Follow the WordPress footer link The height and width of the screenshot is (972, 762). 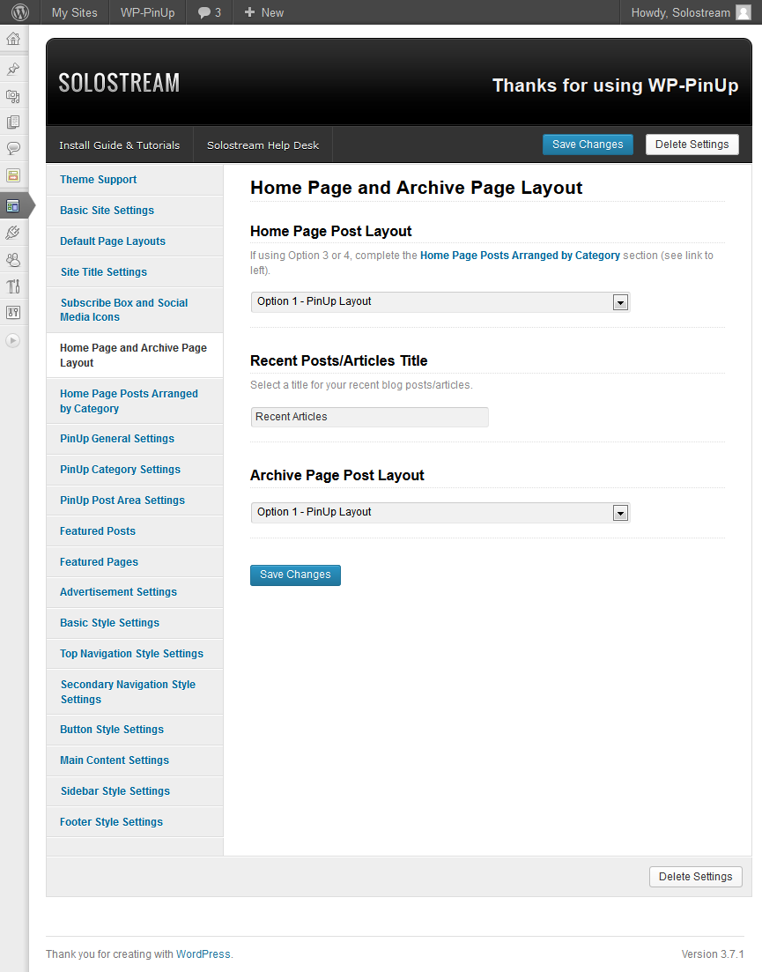click(203, 954)
